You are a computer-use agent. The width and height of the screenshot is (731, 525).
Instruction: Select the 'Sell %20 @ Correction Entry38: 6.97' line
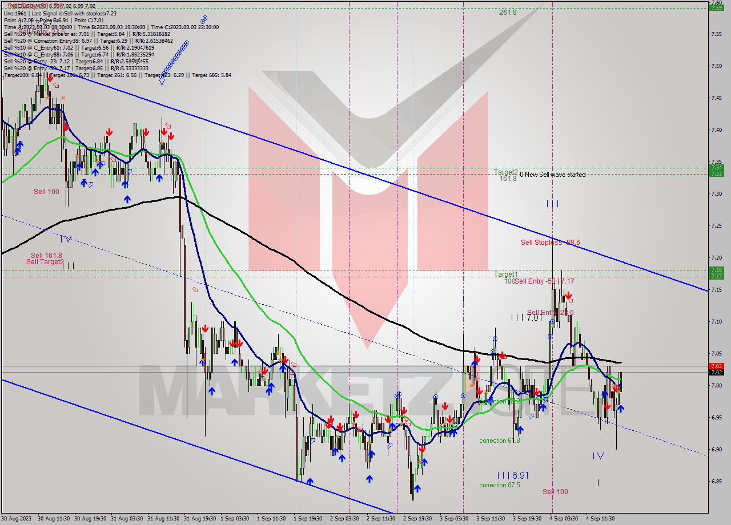88,41
